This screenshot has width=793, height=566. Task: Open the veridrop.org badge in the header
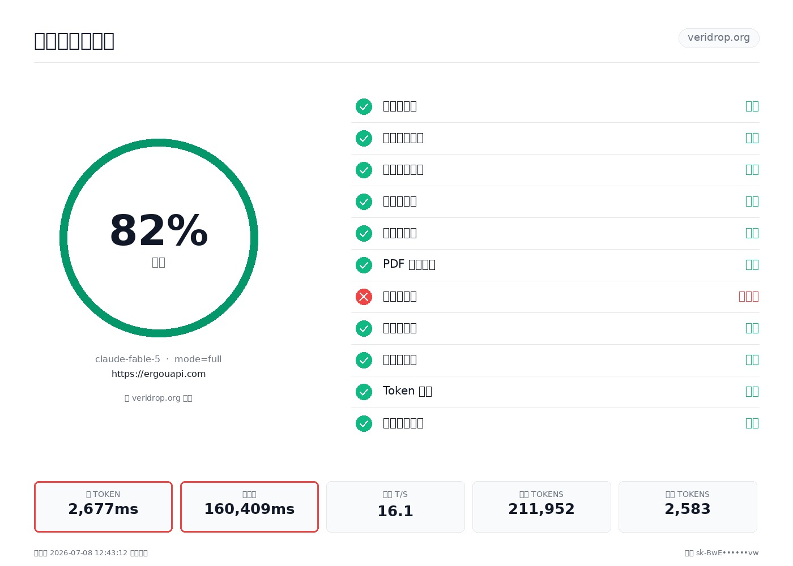719,38
